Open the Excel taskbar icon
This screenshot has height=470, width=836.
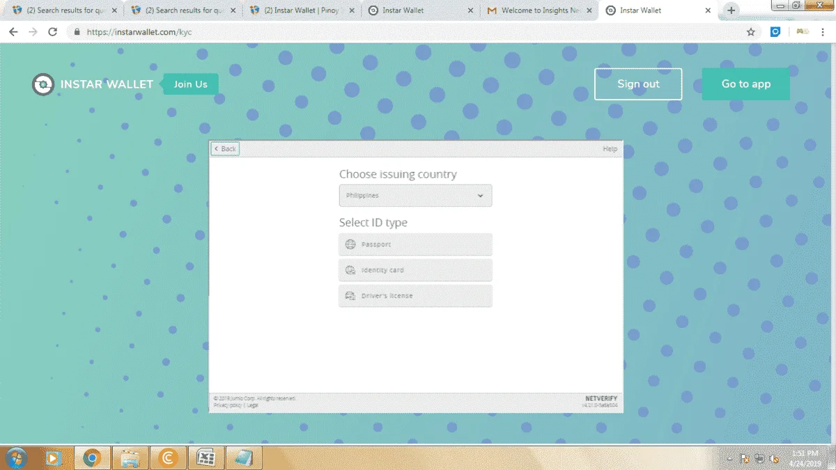point(206,457)
